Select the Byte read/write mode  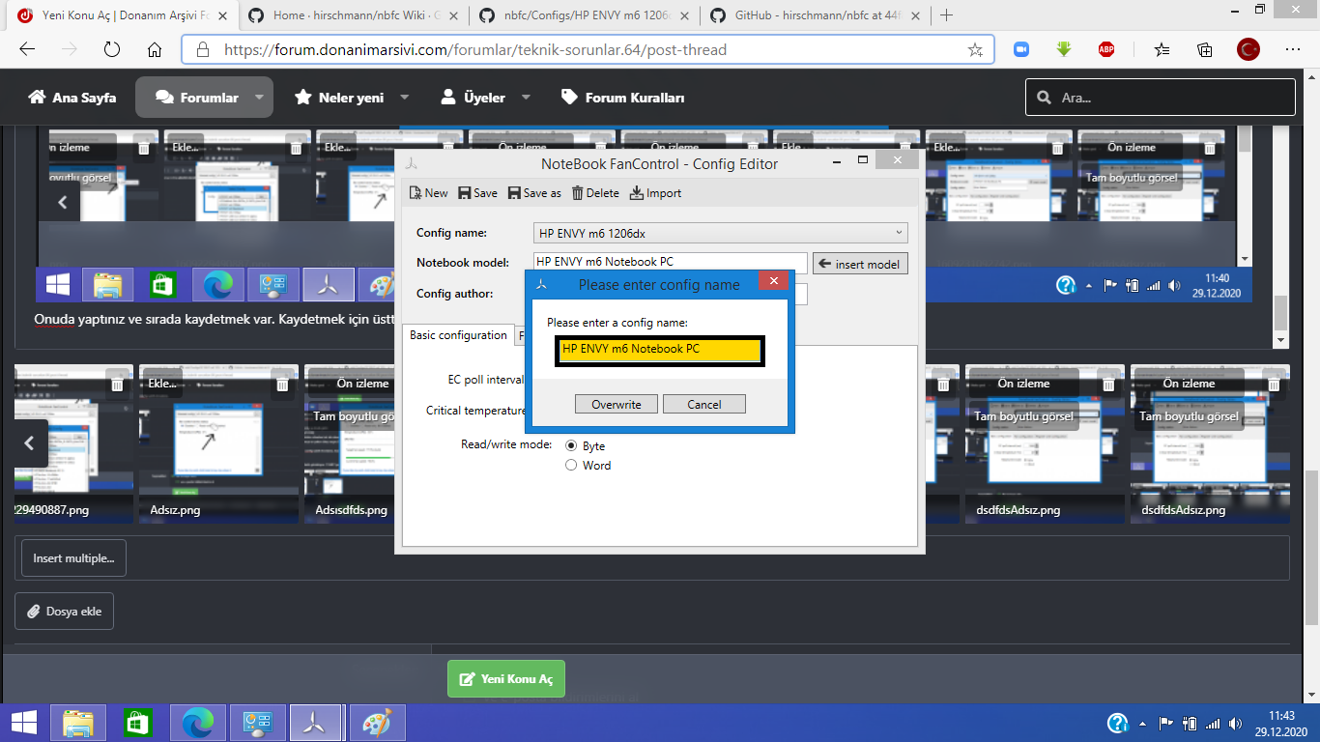(x=571, y=446)
